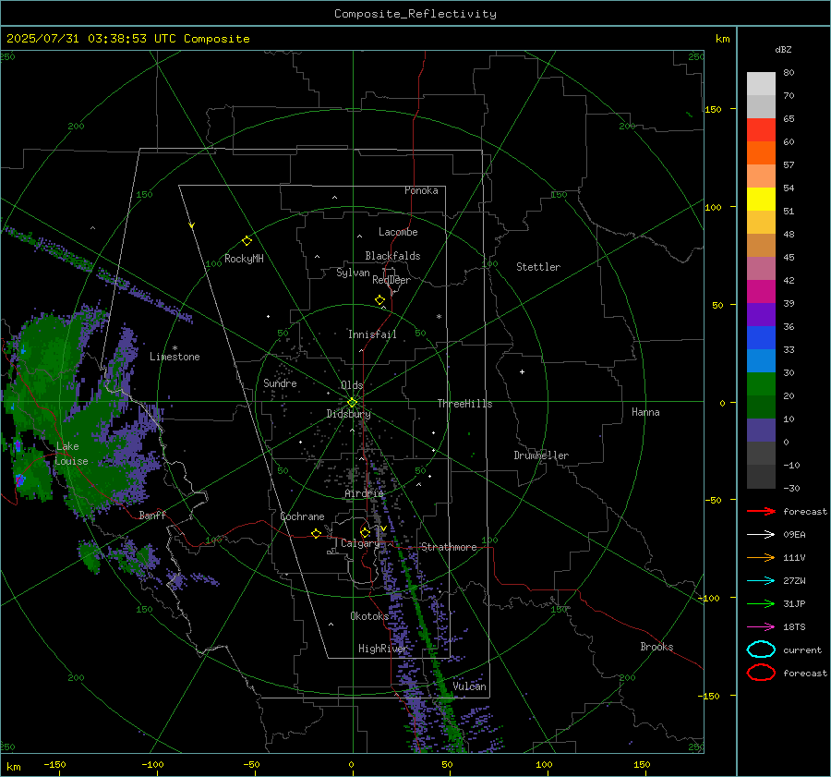Click the Stettler map label
The height and width of the screenshot is (777, 831).
538,267
